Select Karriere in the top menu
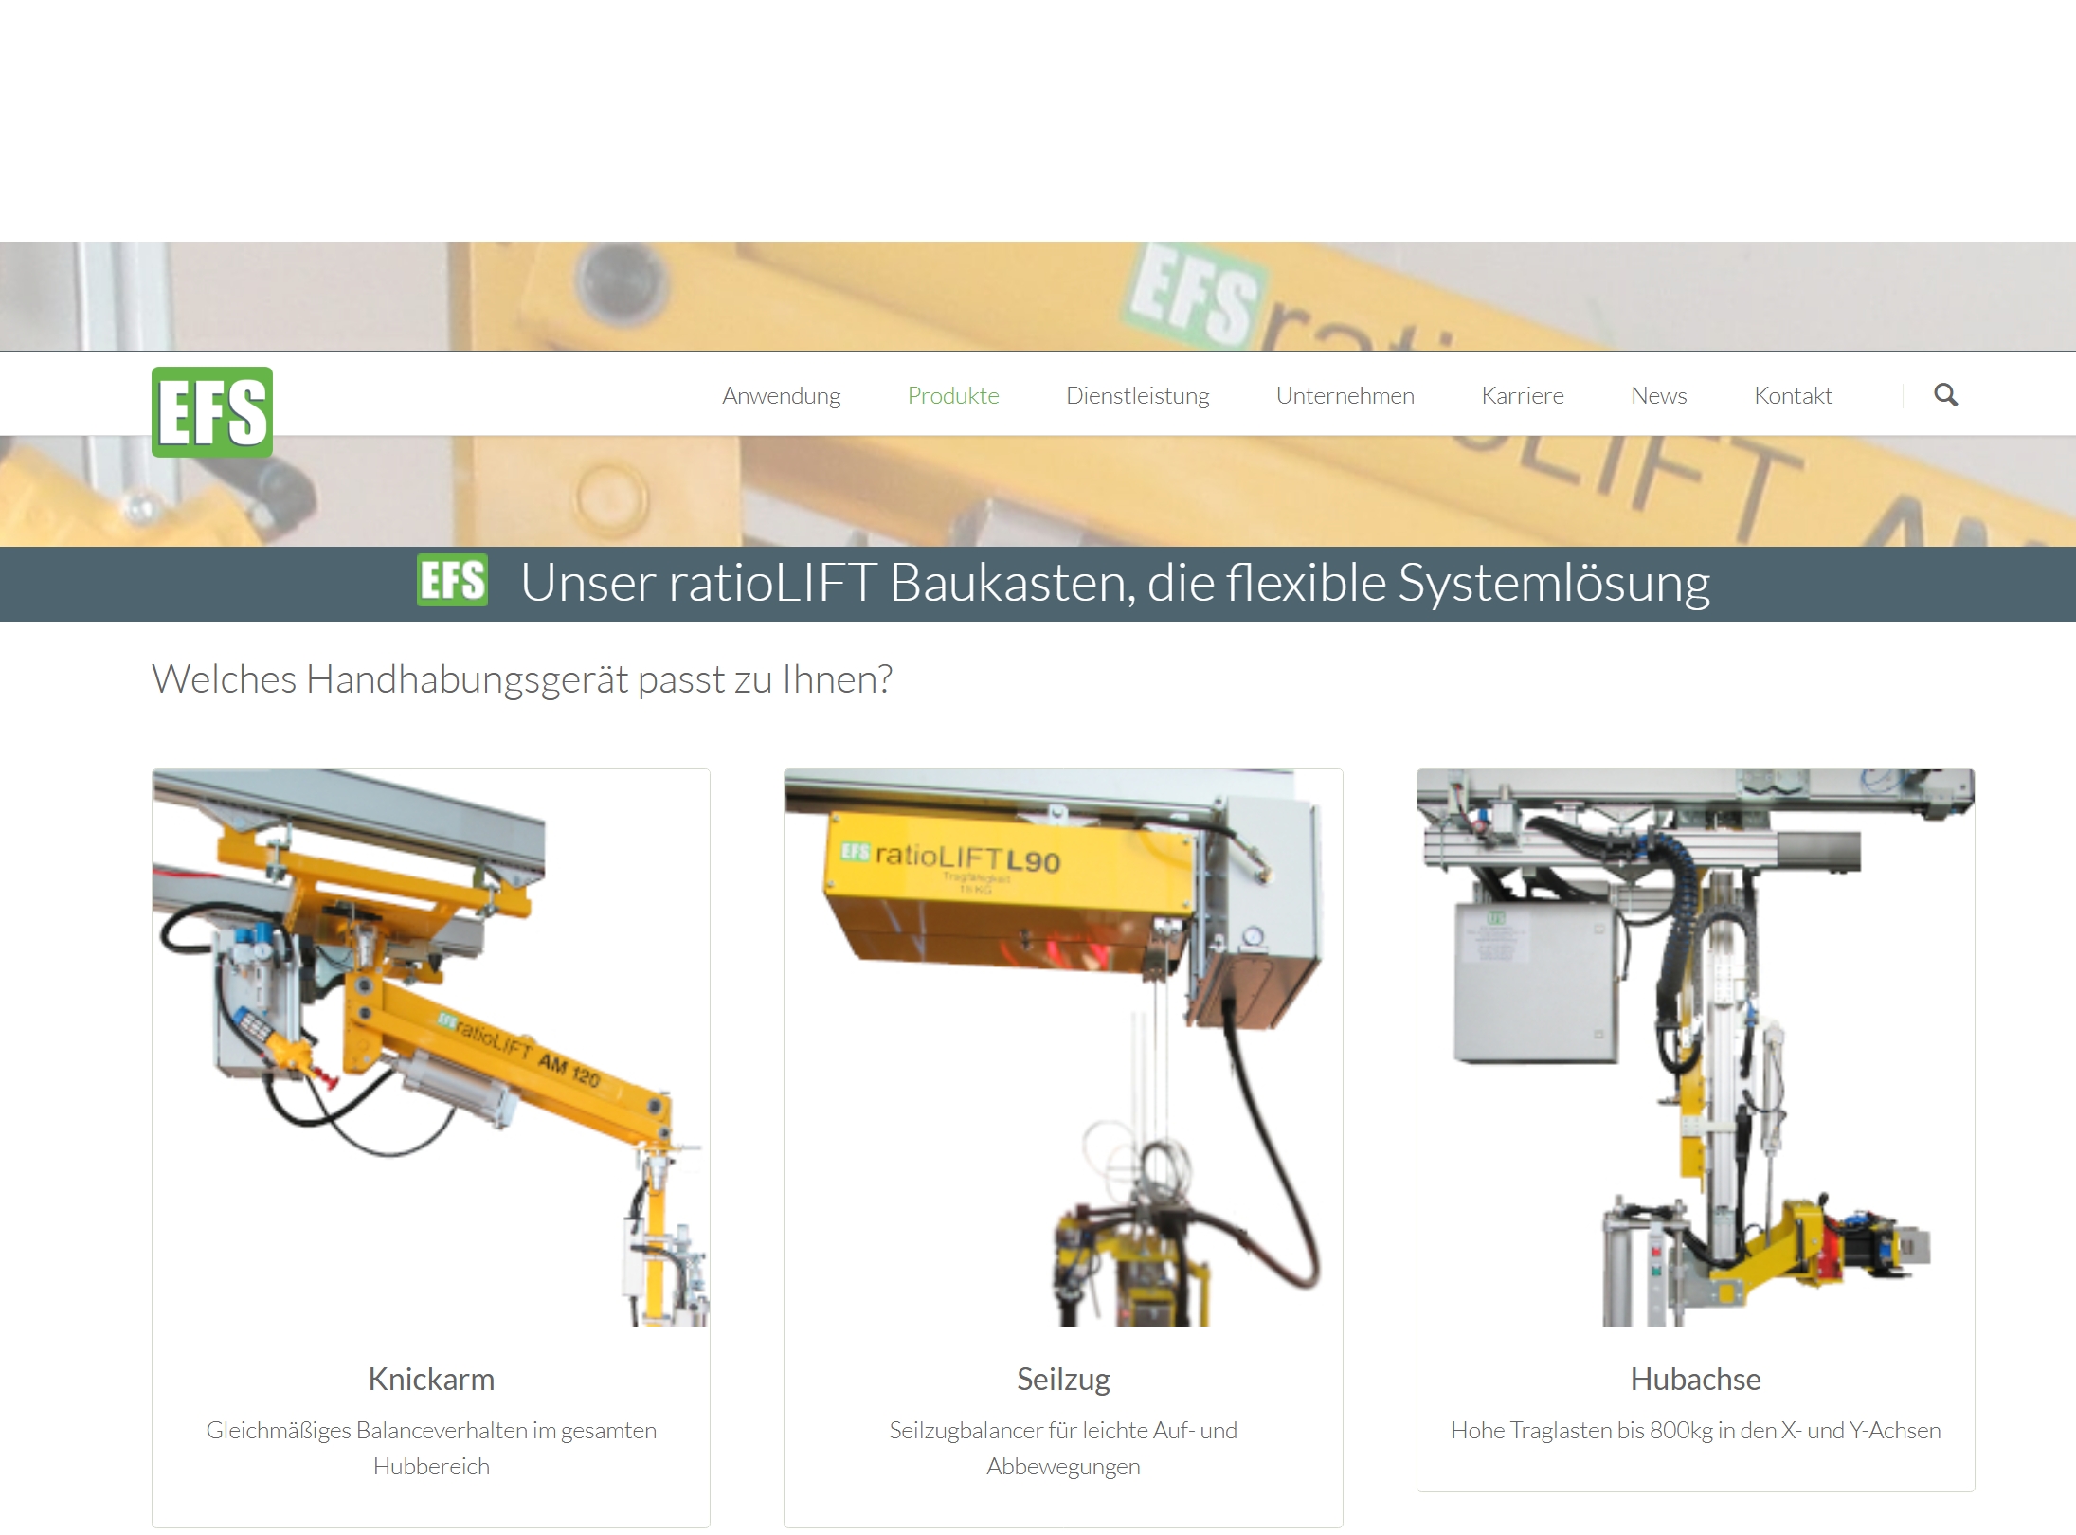The width and height of the screenshot is (2076, 1535). coord(1522,395)
